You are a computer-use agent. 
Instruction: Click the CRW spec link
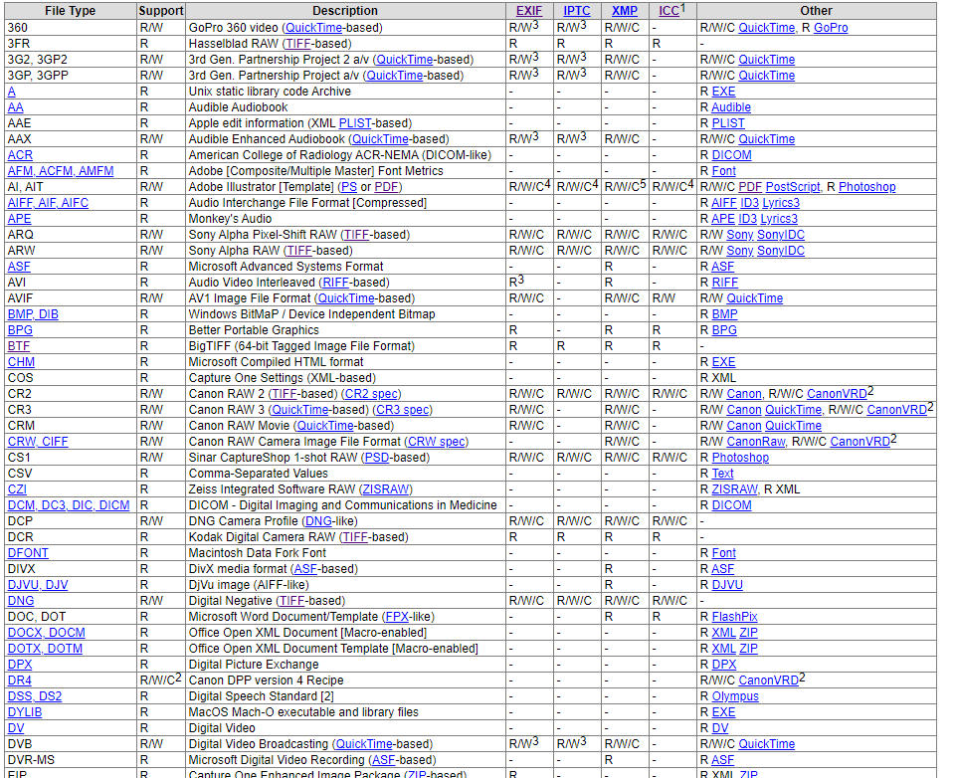click(437, 442)
